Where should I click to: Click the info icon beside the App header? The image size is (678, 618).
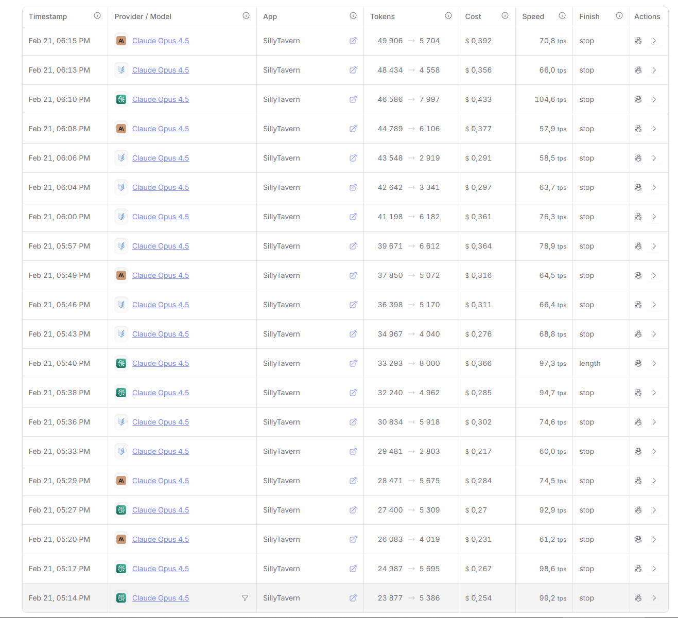[353, 16]
